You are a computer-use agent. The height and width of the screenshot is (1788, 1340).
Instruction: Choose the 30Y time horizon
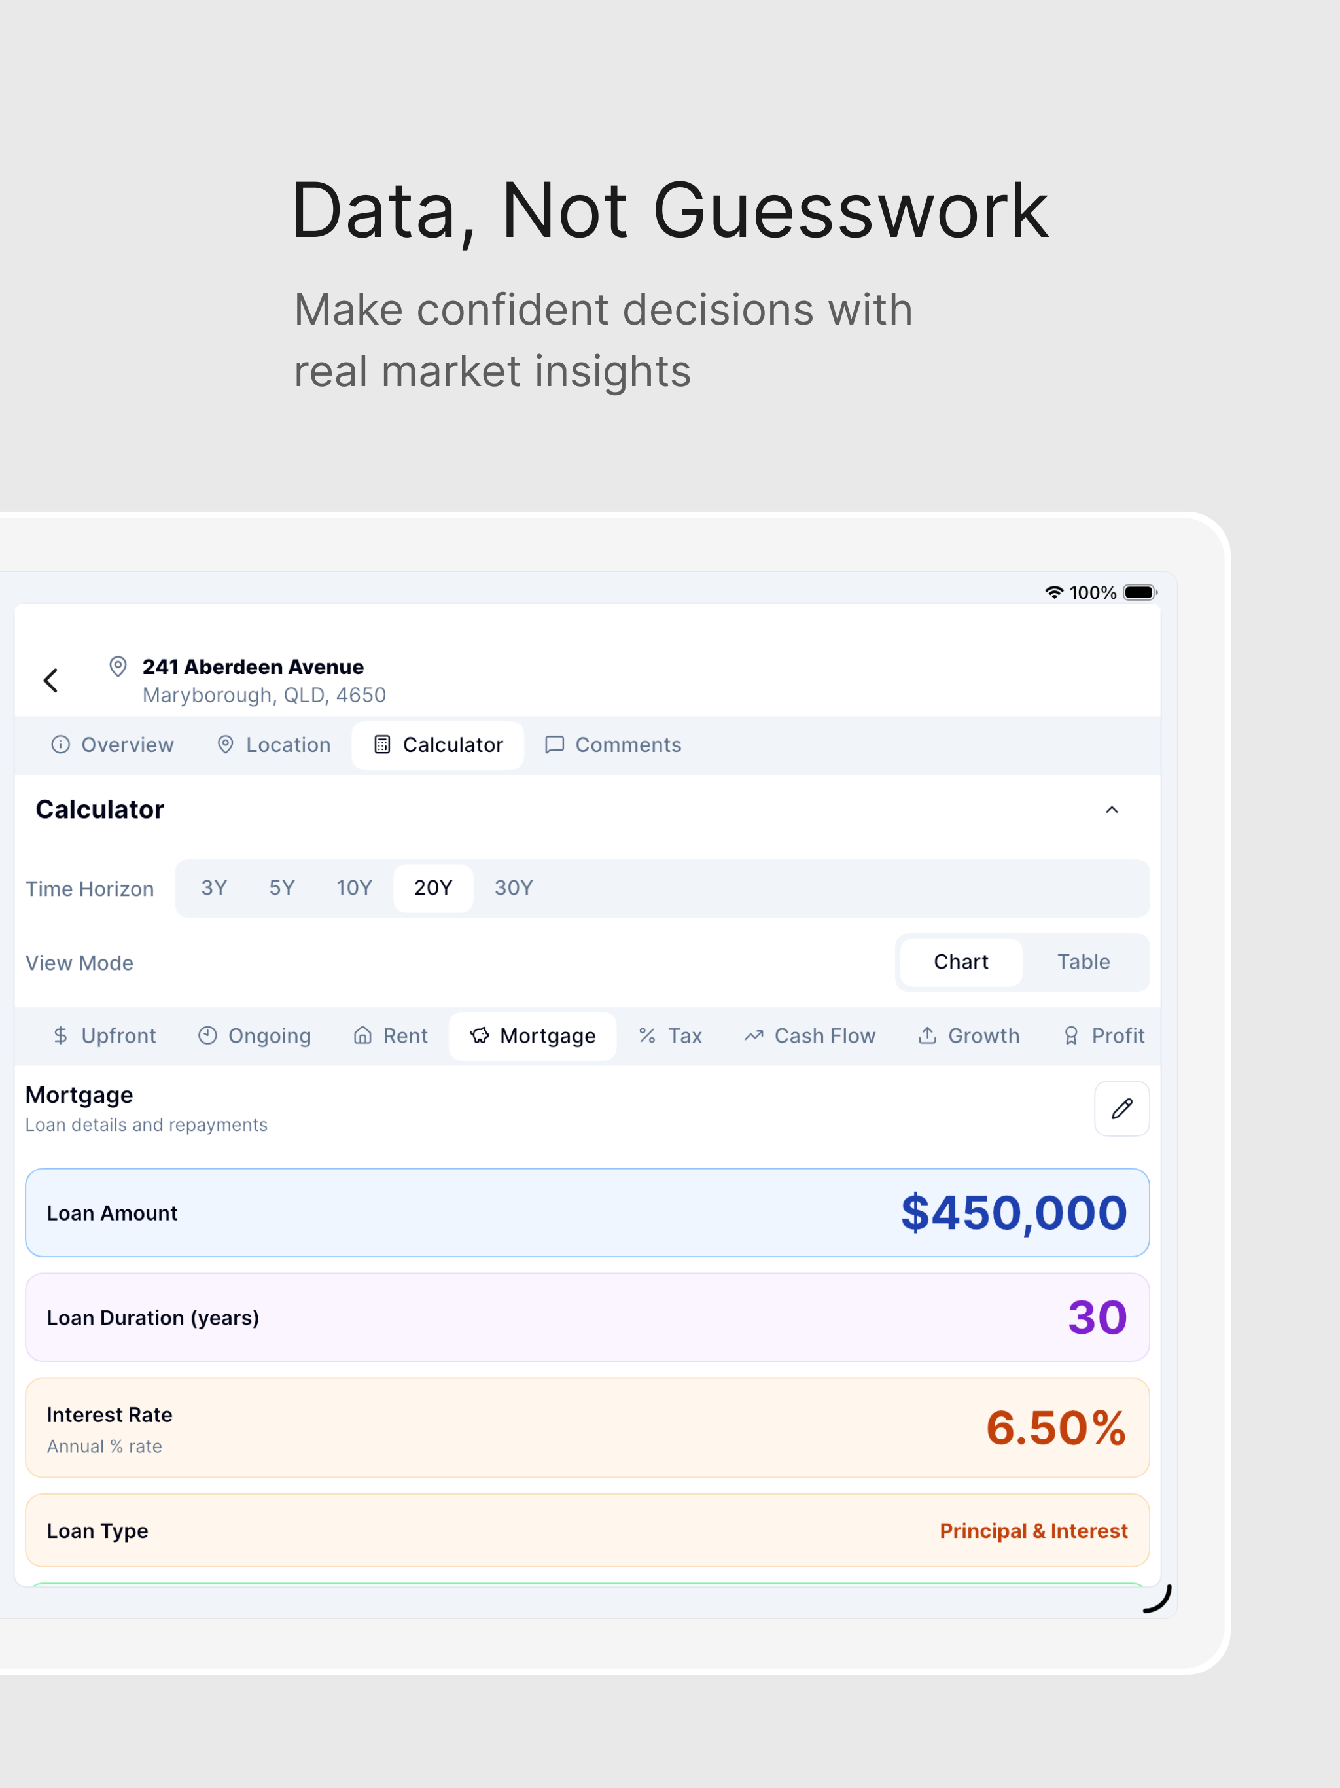tap(514, 888)
